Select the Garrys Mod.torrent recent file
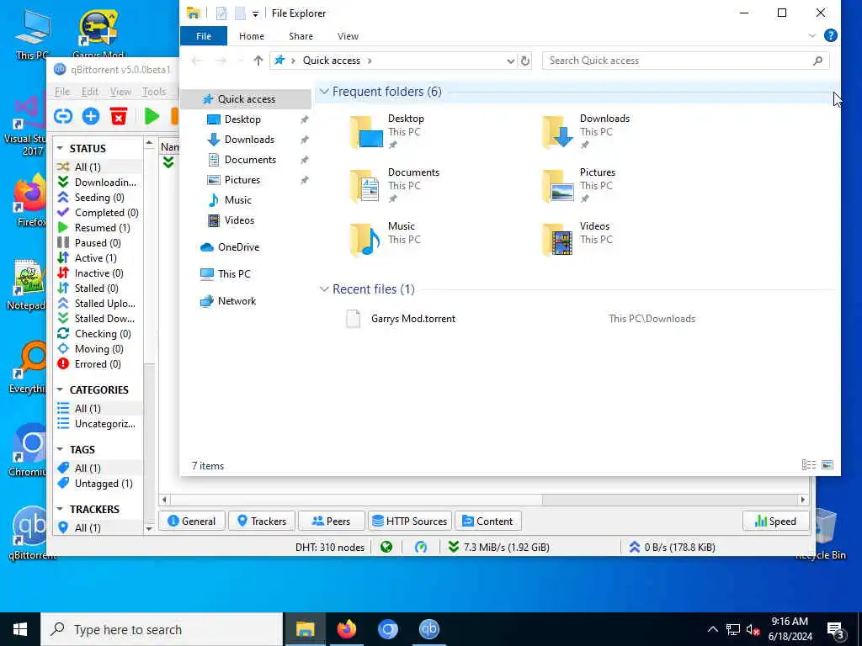Viewport: 862px width, 646px height. coord(413,319)
